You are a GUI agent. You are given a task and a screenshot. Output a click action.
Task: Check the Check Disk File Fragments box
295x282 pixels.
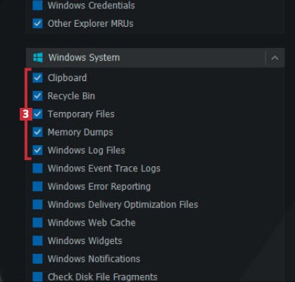pos(37,277)
